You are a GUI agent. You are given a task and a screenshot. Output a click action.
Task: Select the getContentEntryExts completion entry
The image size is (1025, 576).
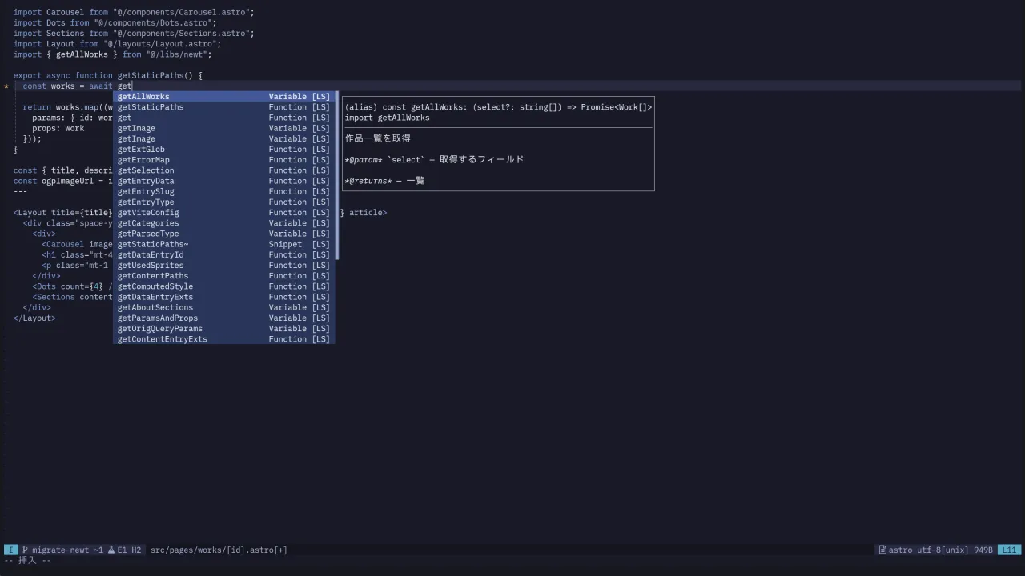click(162, 338)
